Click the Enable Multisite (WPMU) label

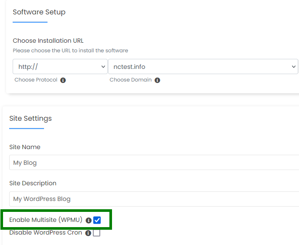[x=46, y=220]
